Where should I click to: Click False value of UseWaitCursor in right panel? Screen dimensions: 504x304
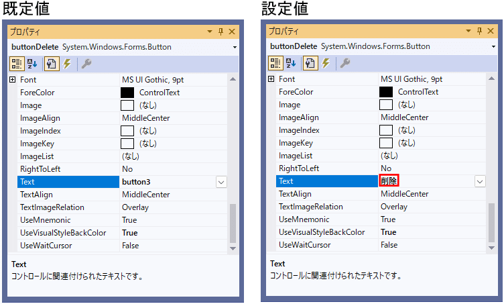pyautogui.click(x=389, y=245)
